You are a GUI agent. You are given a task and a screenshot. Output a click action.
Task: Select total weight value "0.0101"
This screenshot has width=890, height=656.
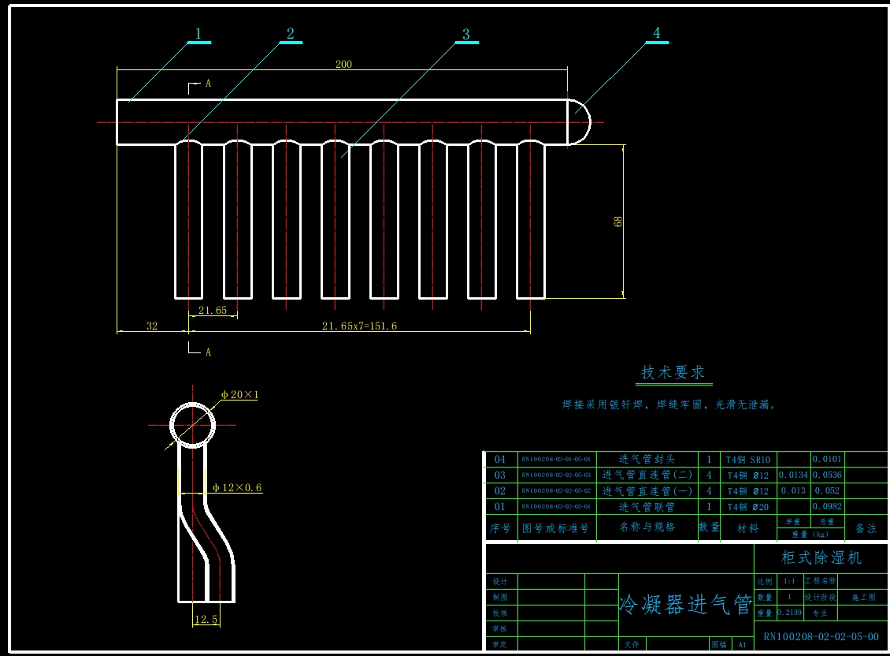pyautogui.click(x=827, y=459)
